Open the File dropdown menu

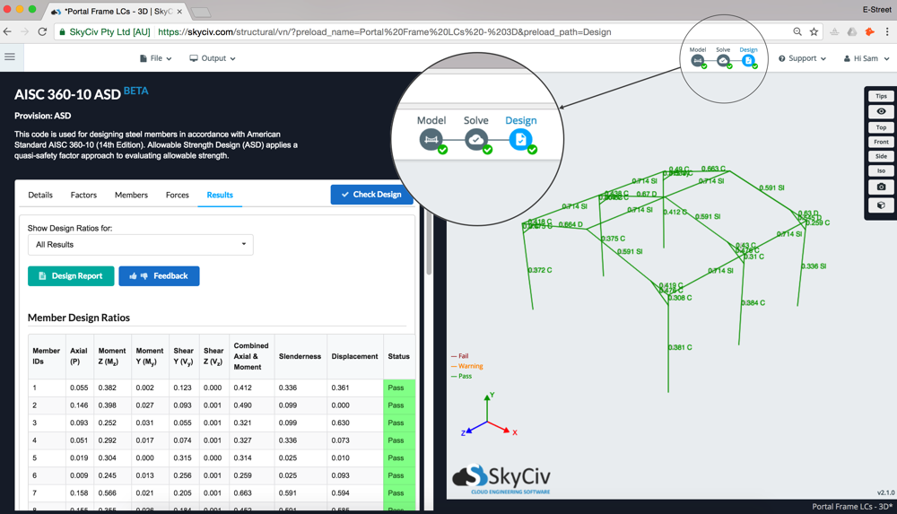[x=155, y=58]
